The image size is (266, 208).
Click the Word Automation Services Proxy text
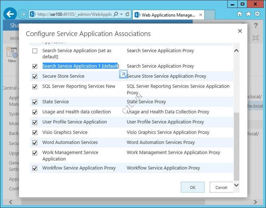[161, 143]
